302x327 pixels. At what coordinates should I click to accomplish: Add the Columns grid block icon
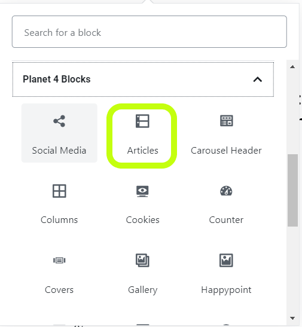(59, 191)
